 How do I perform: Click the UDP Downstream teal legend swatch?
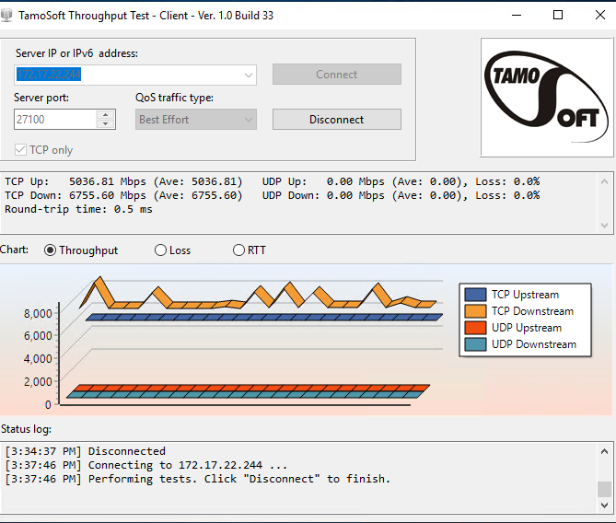click(475, 344)
